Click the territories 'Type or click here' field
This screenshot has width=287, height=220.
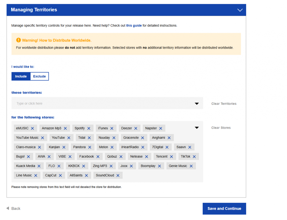pyautogui.click(x=101, y=104)
